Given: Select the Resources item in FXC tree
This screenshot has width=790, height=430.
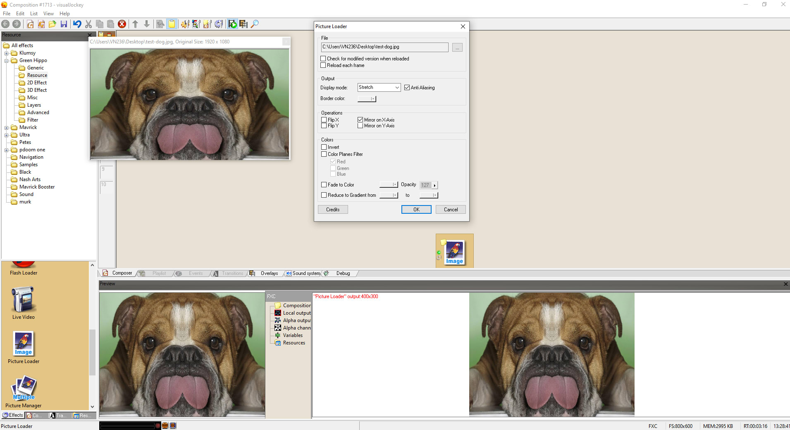Looking at the screenshot, I should tap(294, 343).
